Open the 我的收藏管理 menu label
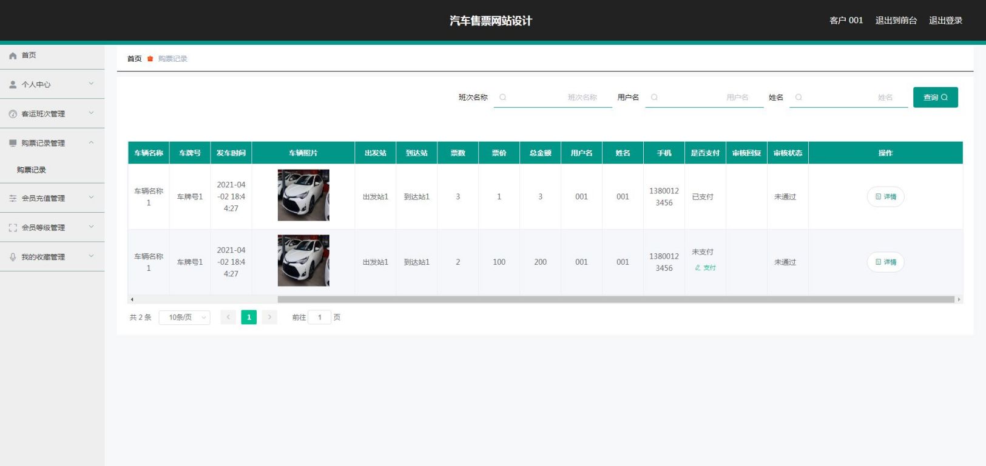 pyautogui.click(x=43, y=257)
